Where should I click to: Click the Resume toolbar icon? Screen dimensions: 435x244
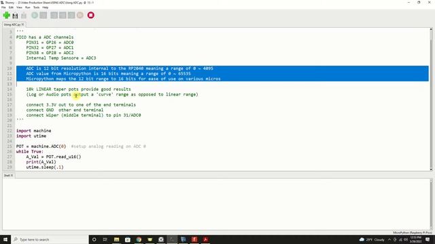pyautogui.click(x=80, y=15)
